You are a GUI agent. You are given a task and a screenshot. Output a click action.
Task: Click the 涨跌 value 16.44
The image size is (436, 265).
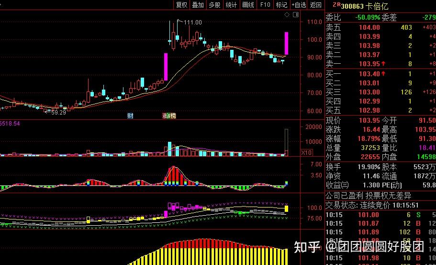pyautogui.click(x=371, y=130)
